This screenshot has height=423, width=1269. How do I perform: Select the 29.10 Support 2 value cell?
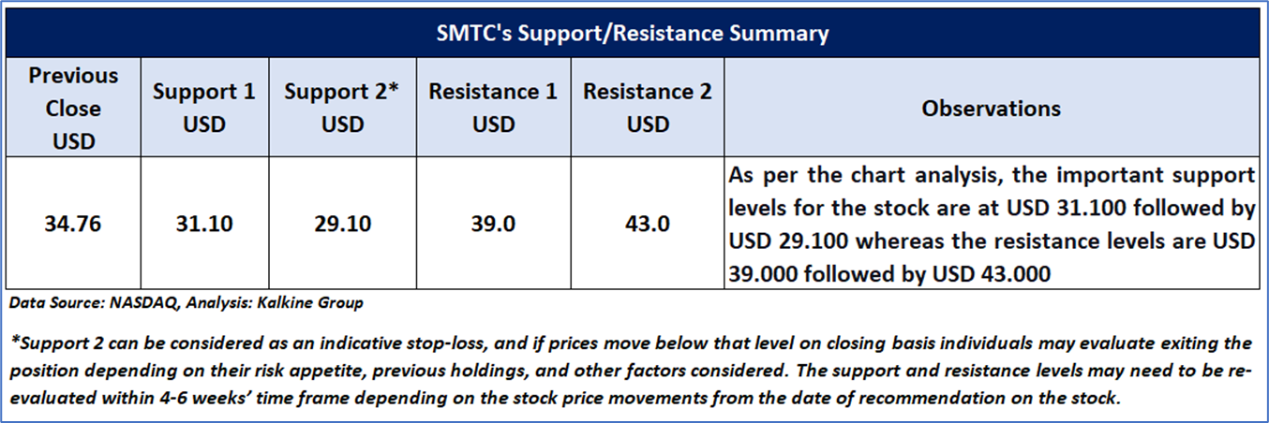[343, 225]
